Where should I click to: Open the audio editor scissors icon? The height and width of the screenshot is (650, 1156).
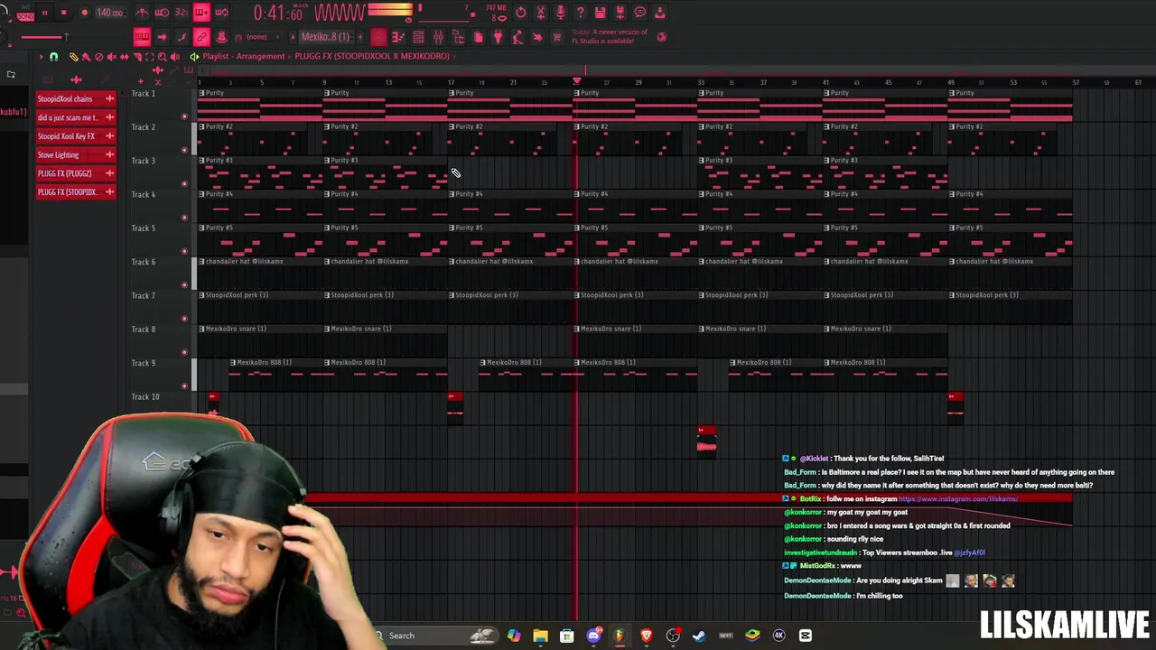[x=541, y=13]
